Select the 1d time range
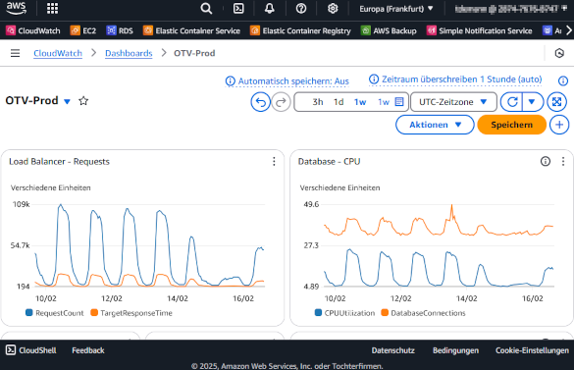Screen dimensions: 574x370 (339, 102)
